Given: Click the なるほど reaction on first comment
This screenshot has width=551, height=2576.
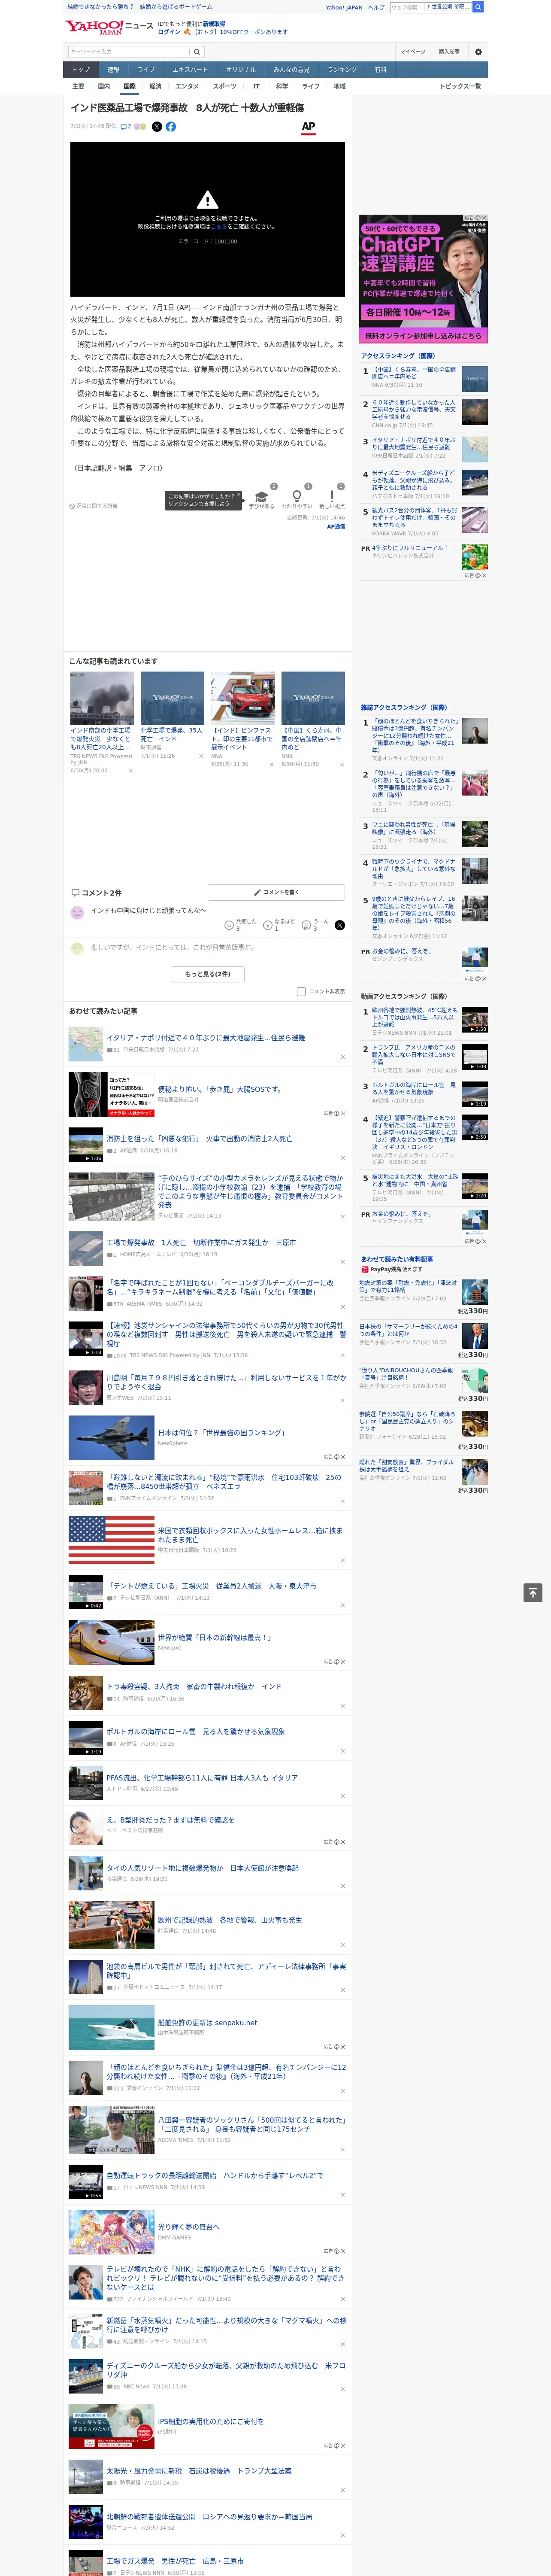Looking at the screenshot, I should 268,925.
